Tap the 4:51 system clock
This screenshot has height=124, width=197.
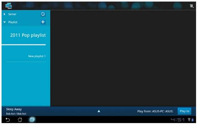(x=178, y=120)
